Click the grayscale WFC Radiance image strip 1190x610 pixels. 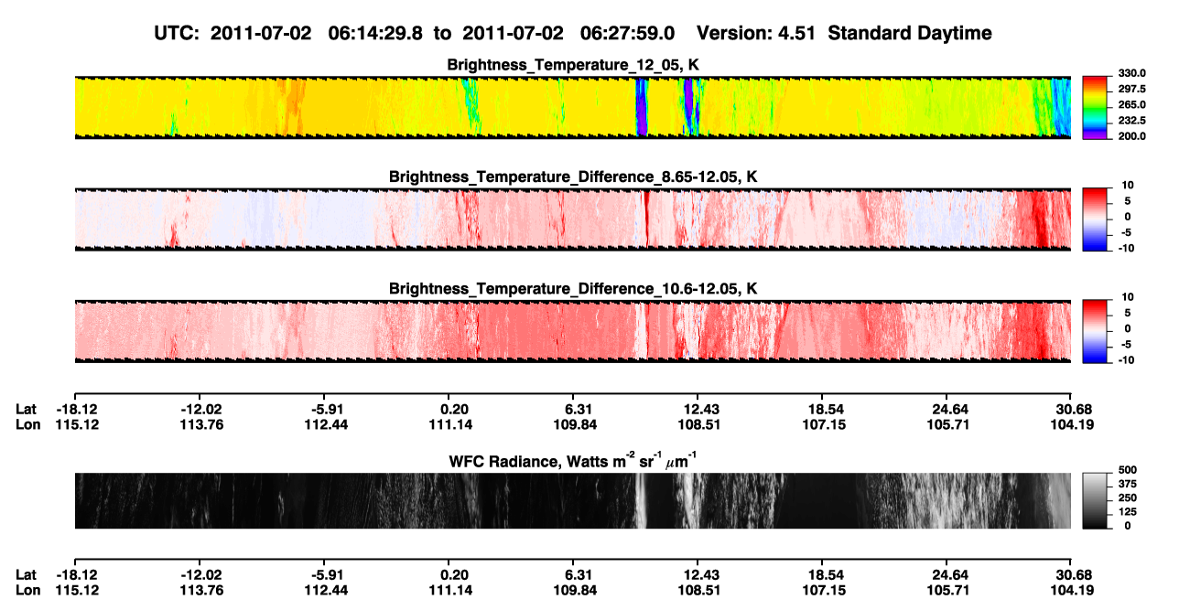572,500
